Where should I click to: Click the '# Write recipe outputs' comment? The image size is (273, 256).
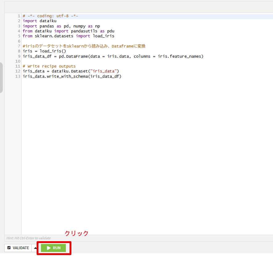point(49,66)
